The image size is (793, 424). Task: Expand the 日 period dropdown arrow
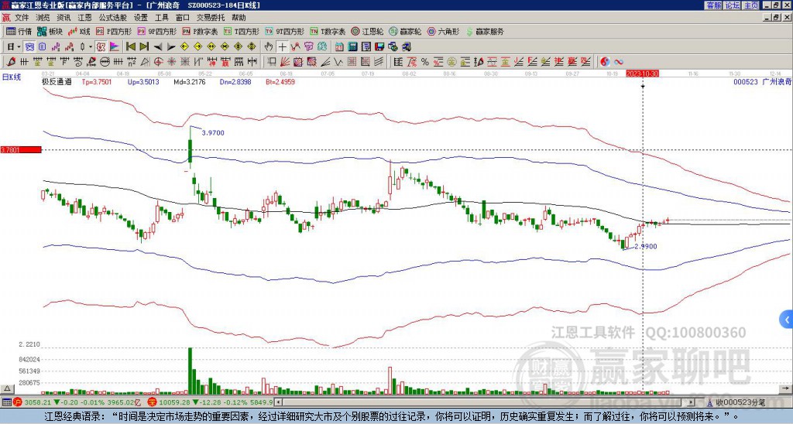pyautogui.click(x=19, y=46)
